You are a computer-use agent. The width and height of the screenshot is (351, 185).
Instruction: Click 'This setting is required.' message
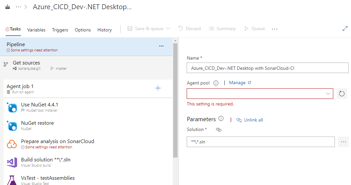coord(210,104)
